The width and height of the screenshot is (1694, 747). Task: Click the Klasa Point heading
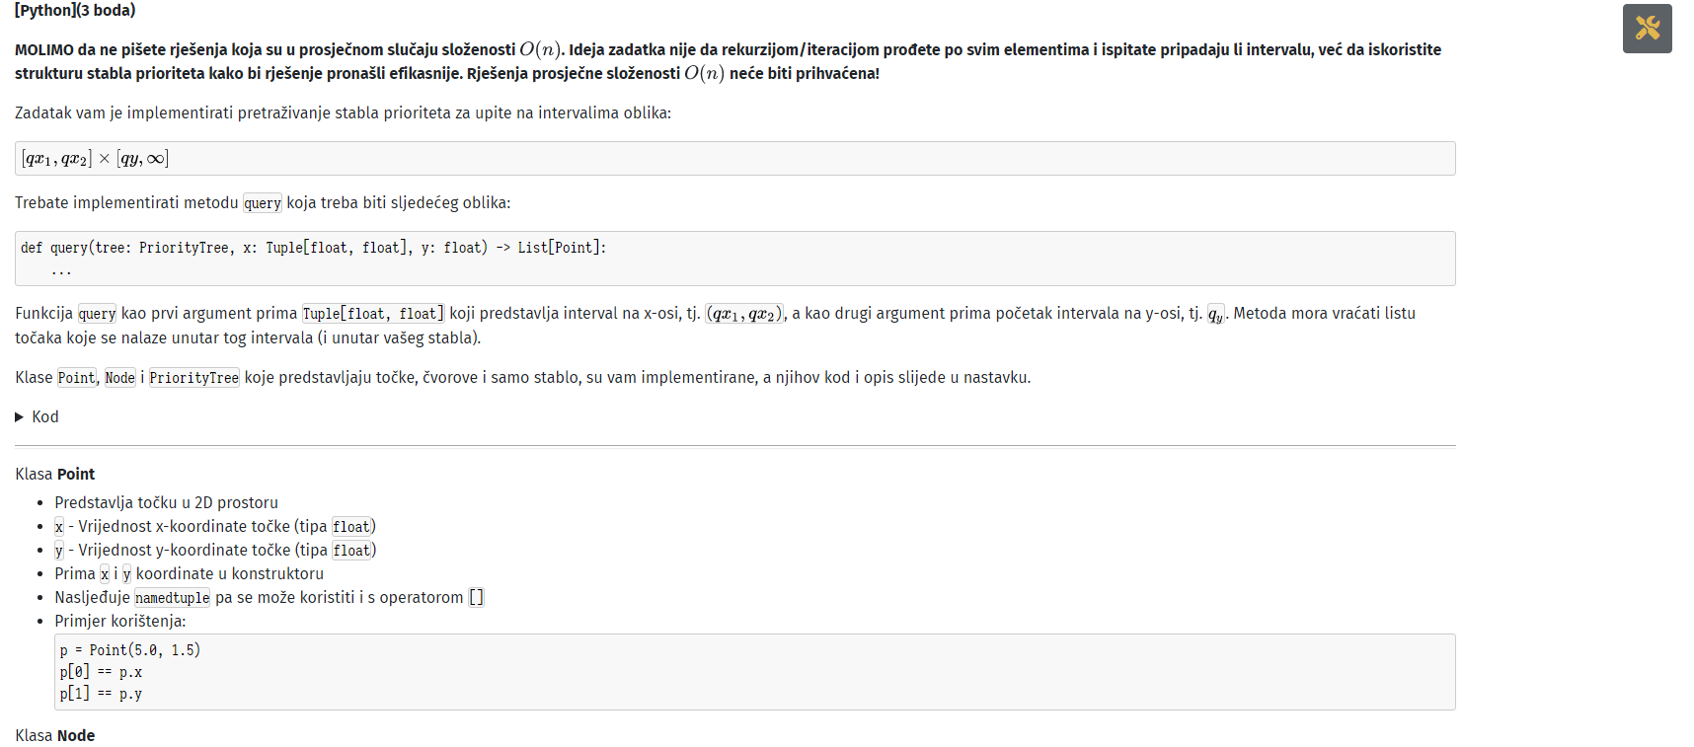tap(55, 475)
